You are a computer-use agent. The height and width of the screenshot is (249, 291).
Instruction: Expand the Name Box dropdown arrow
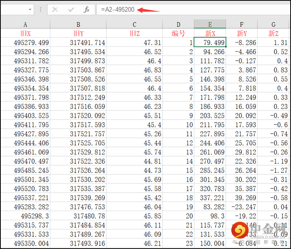[30, 10]
